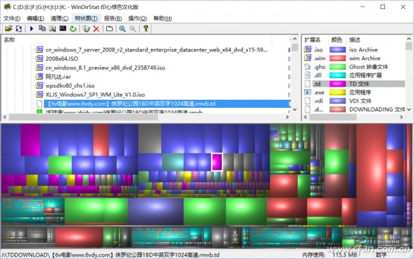
Task: Open the 操作(O) menu
Action: click(x=138, y=18)
